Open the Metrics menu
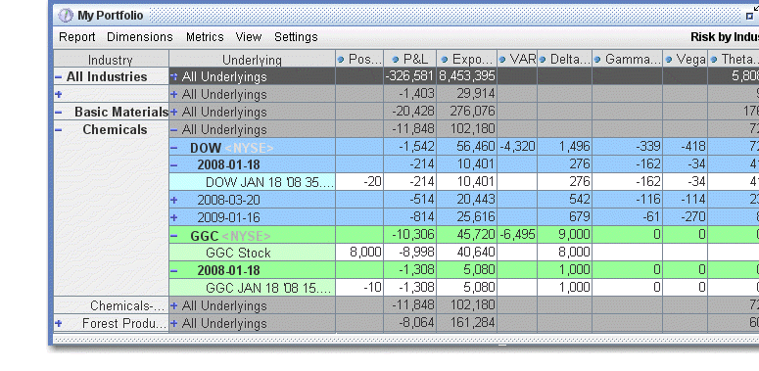 pyautogui.click(x=205, y=37)
